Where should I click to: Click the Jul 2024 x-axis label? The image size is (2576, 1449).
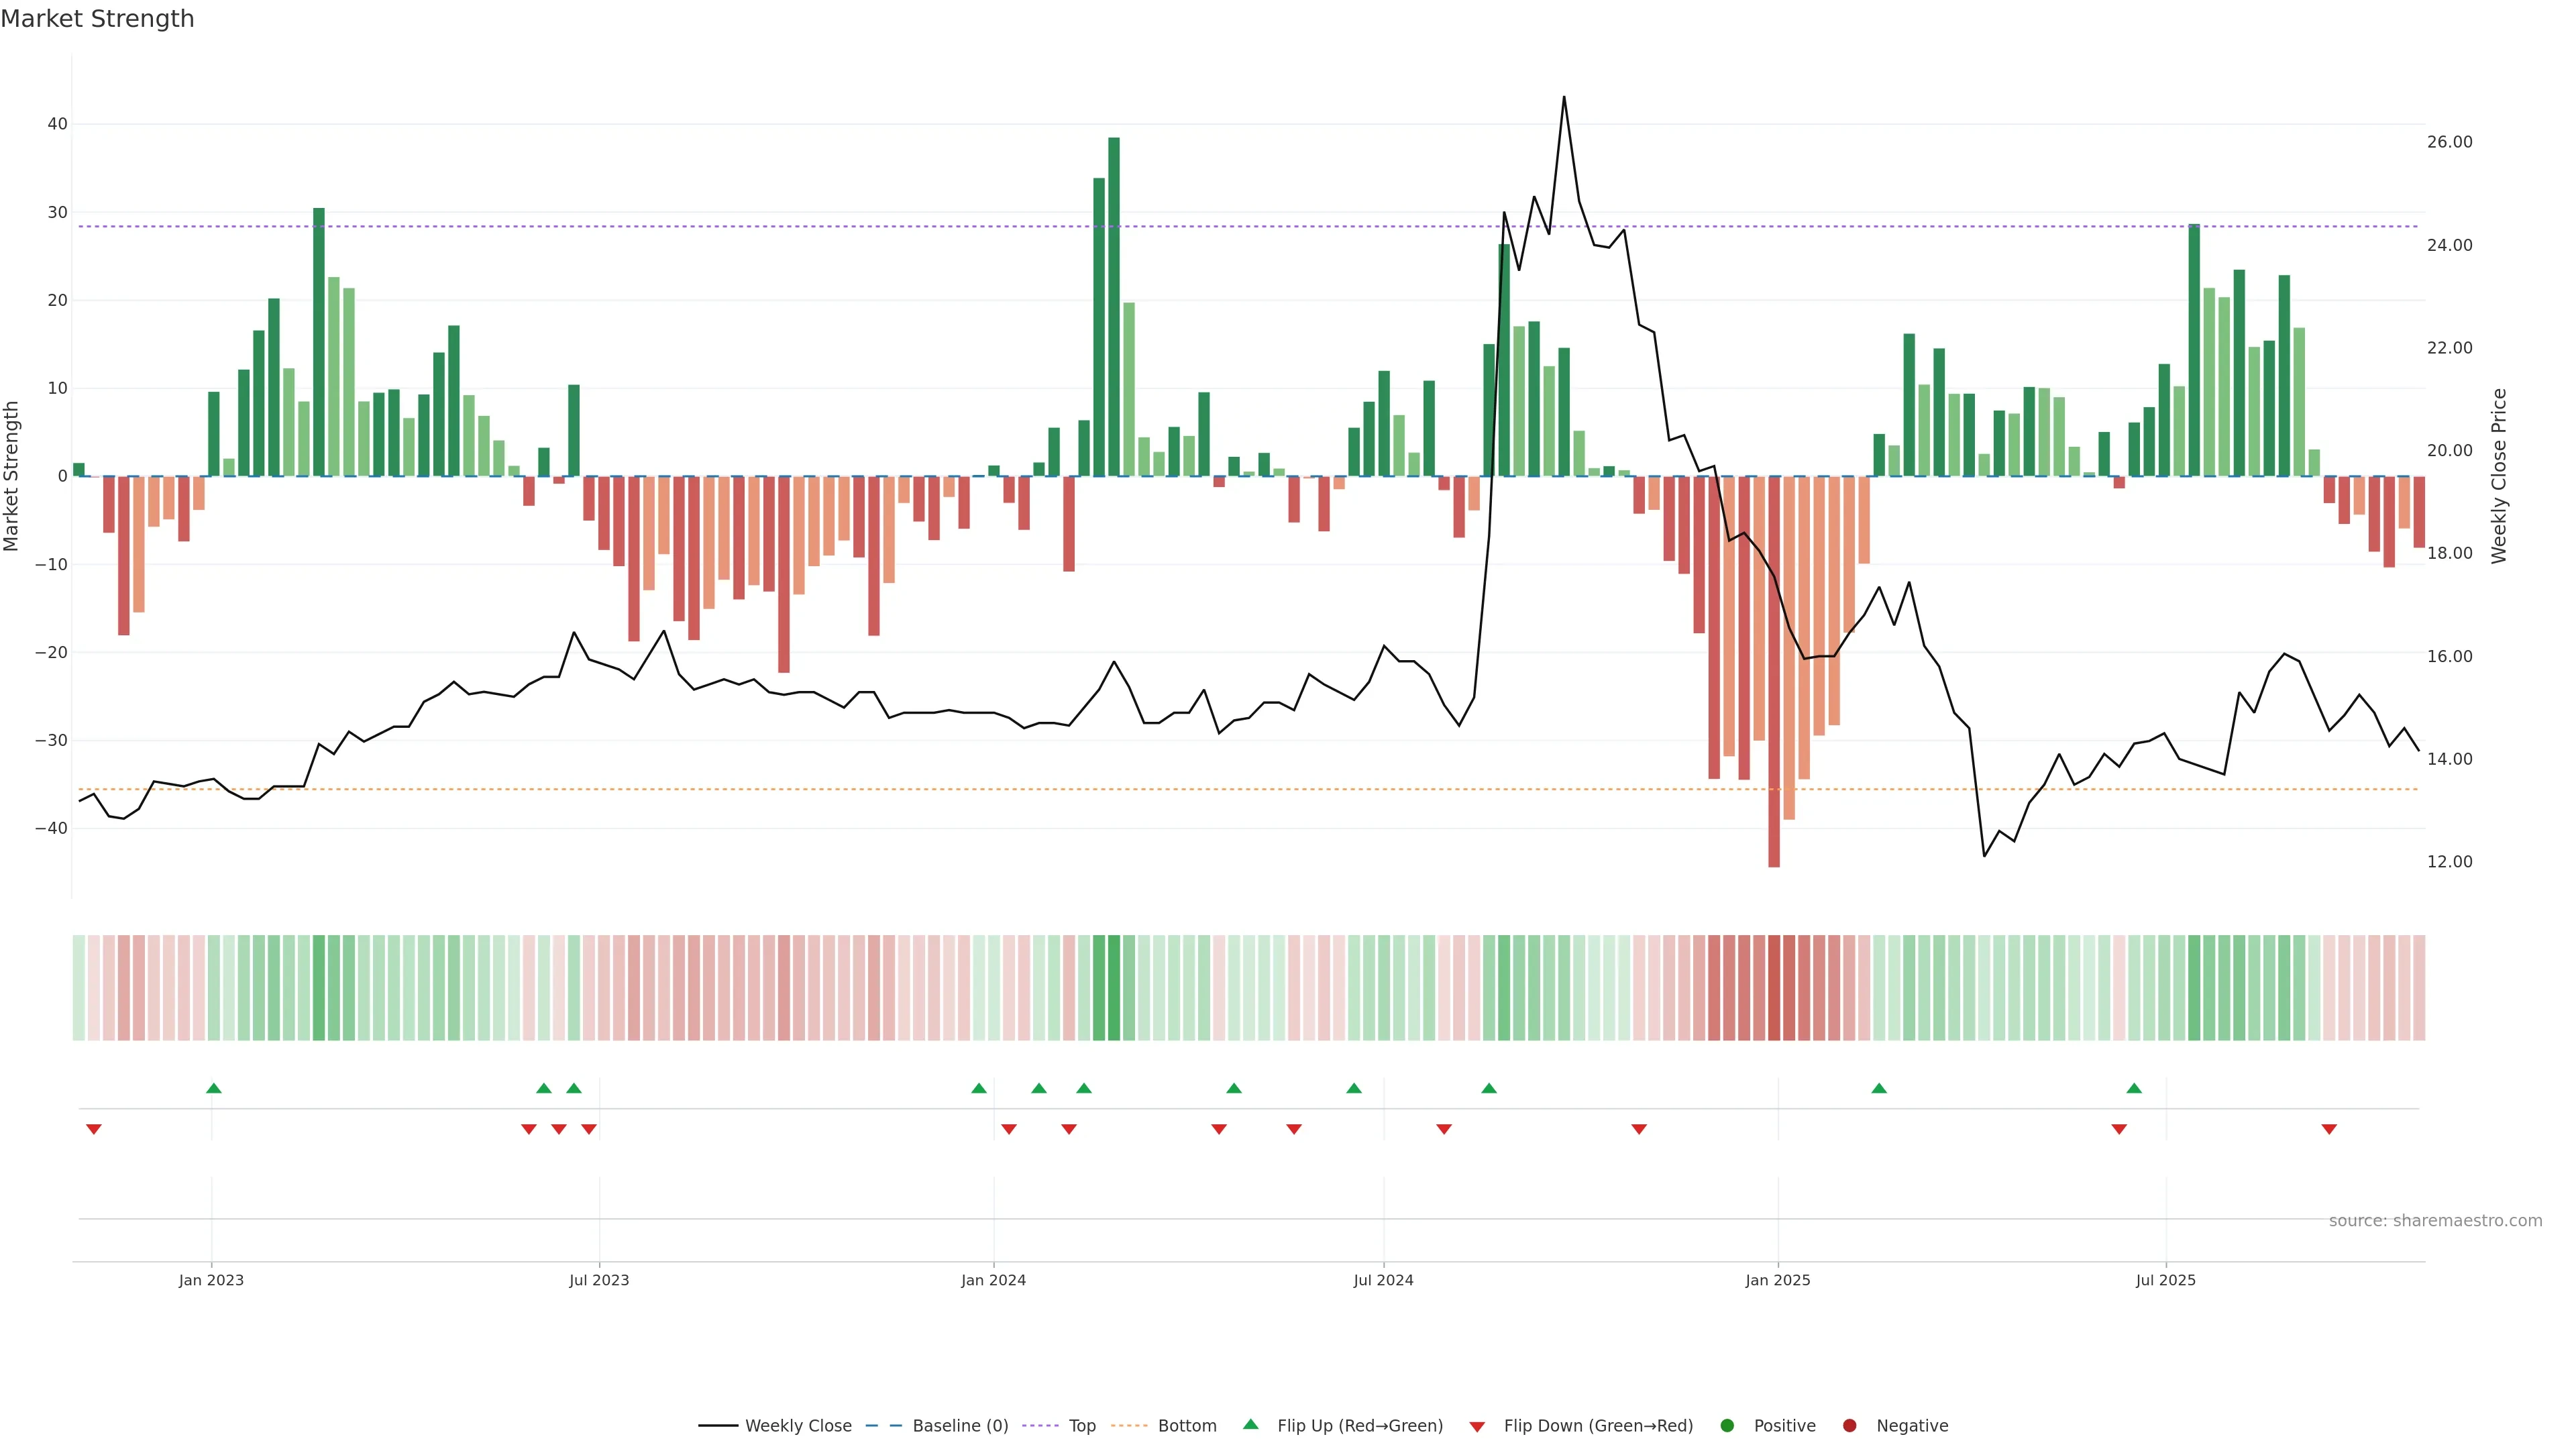(1383, 1280)
